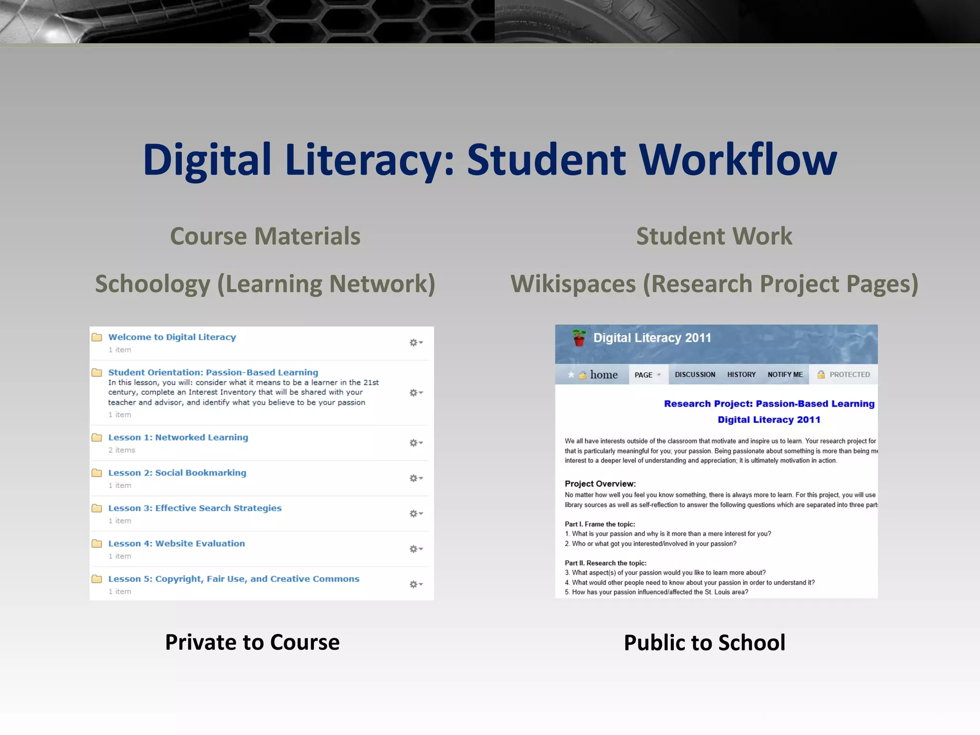Switch to the DISCUSSION tab
The image size is (980, 735).
click(695, 375)
